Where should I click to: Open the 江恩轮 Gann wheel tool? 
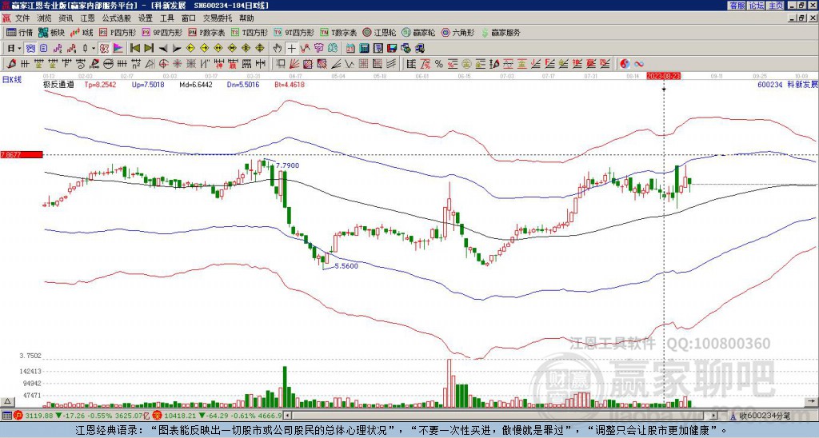tap(380, 33)
